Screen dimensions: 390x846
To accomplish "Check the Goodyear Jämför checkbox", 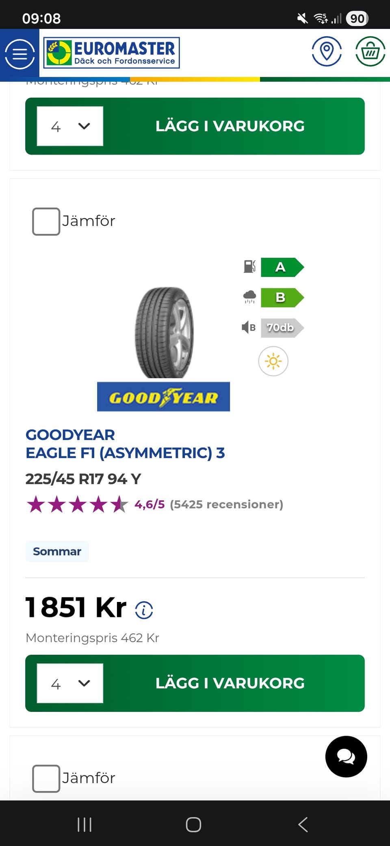I will pos(46,222).
